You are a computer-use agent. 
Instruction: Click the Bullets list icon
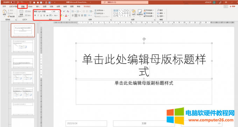(73, 12)
